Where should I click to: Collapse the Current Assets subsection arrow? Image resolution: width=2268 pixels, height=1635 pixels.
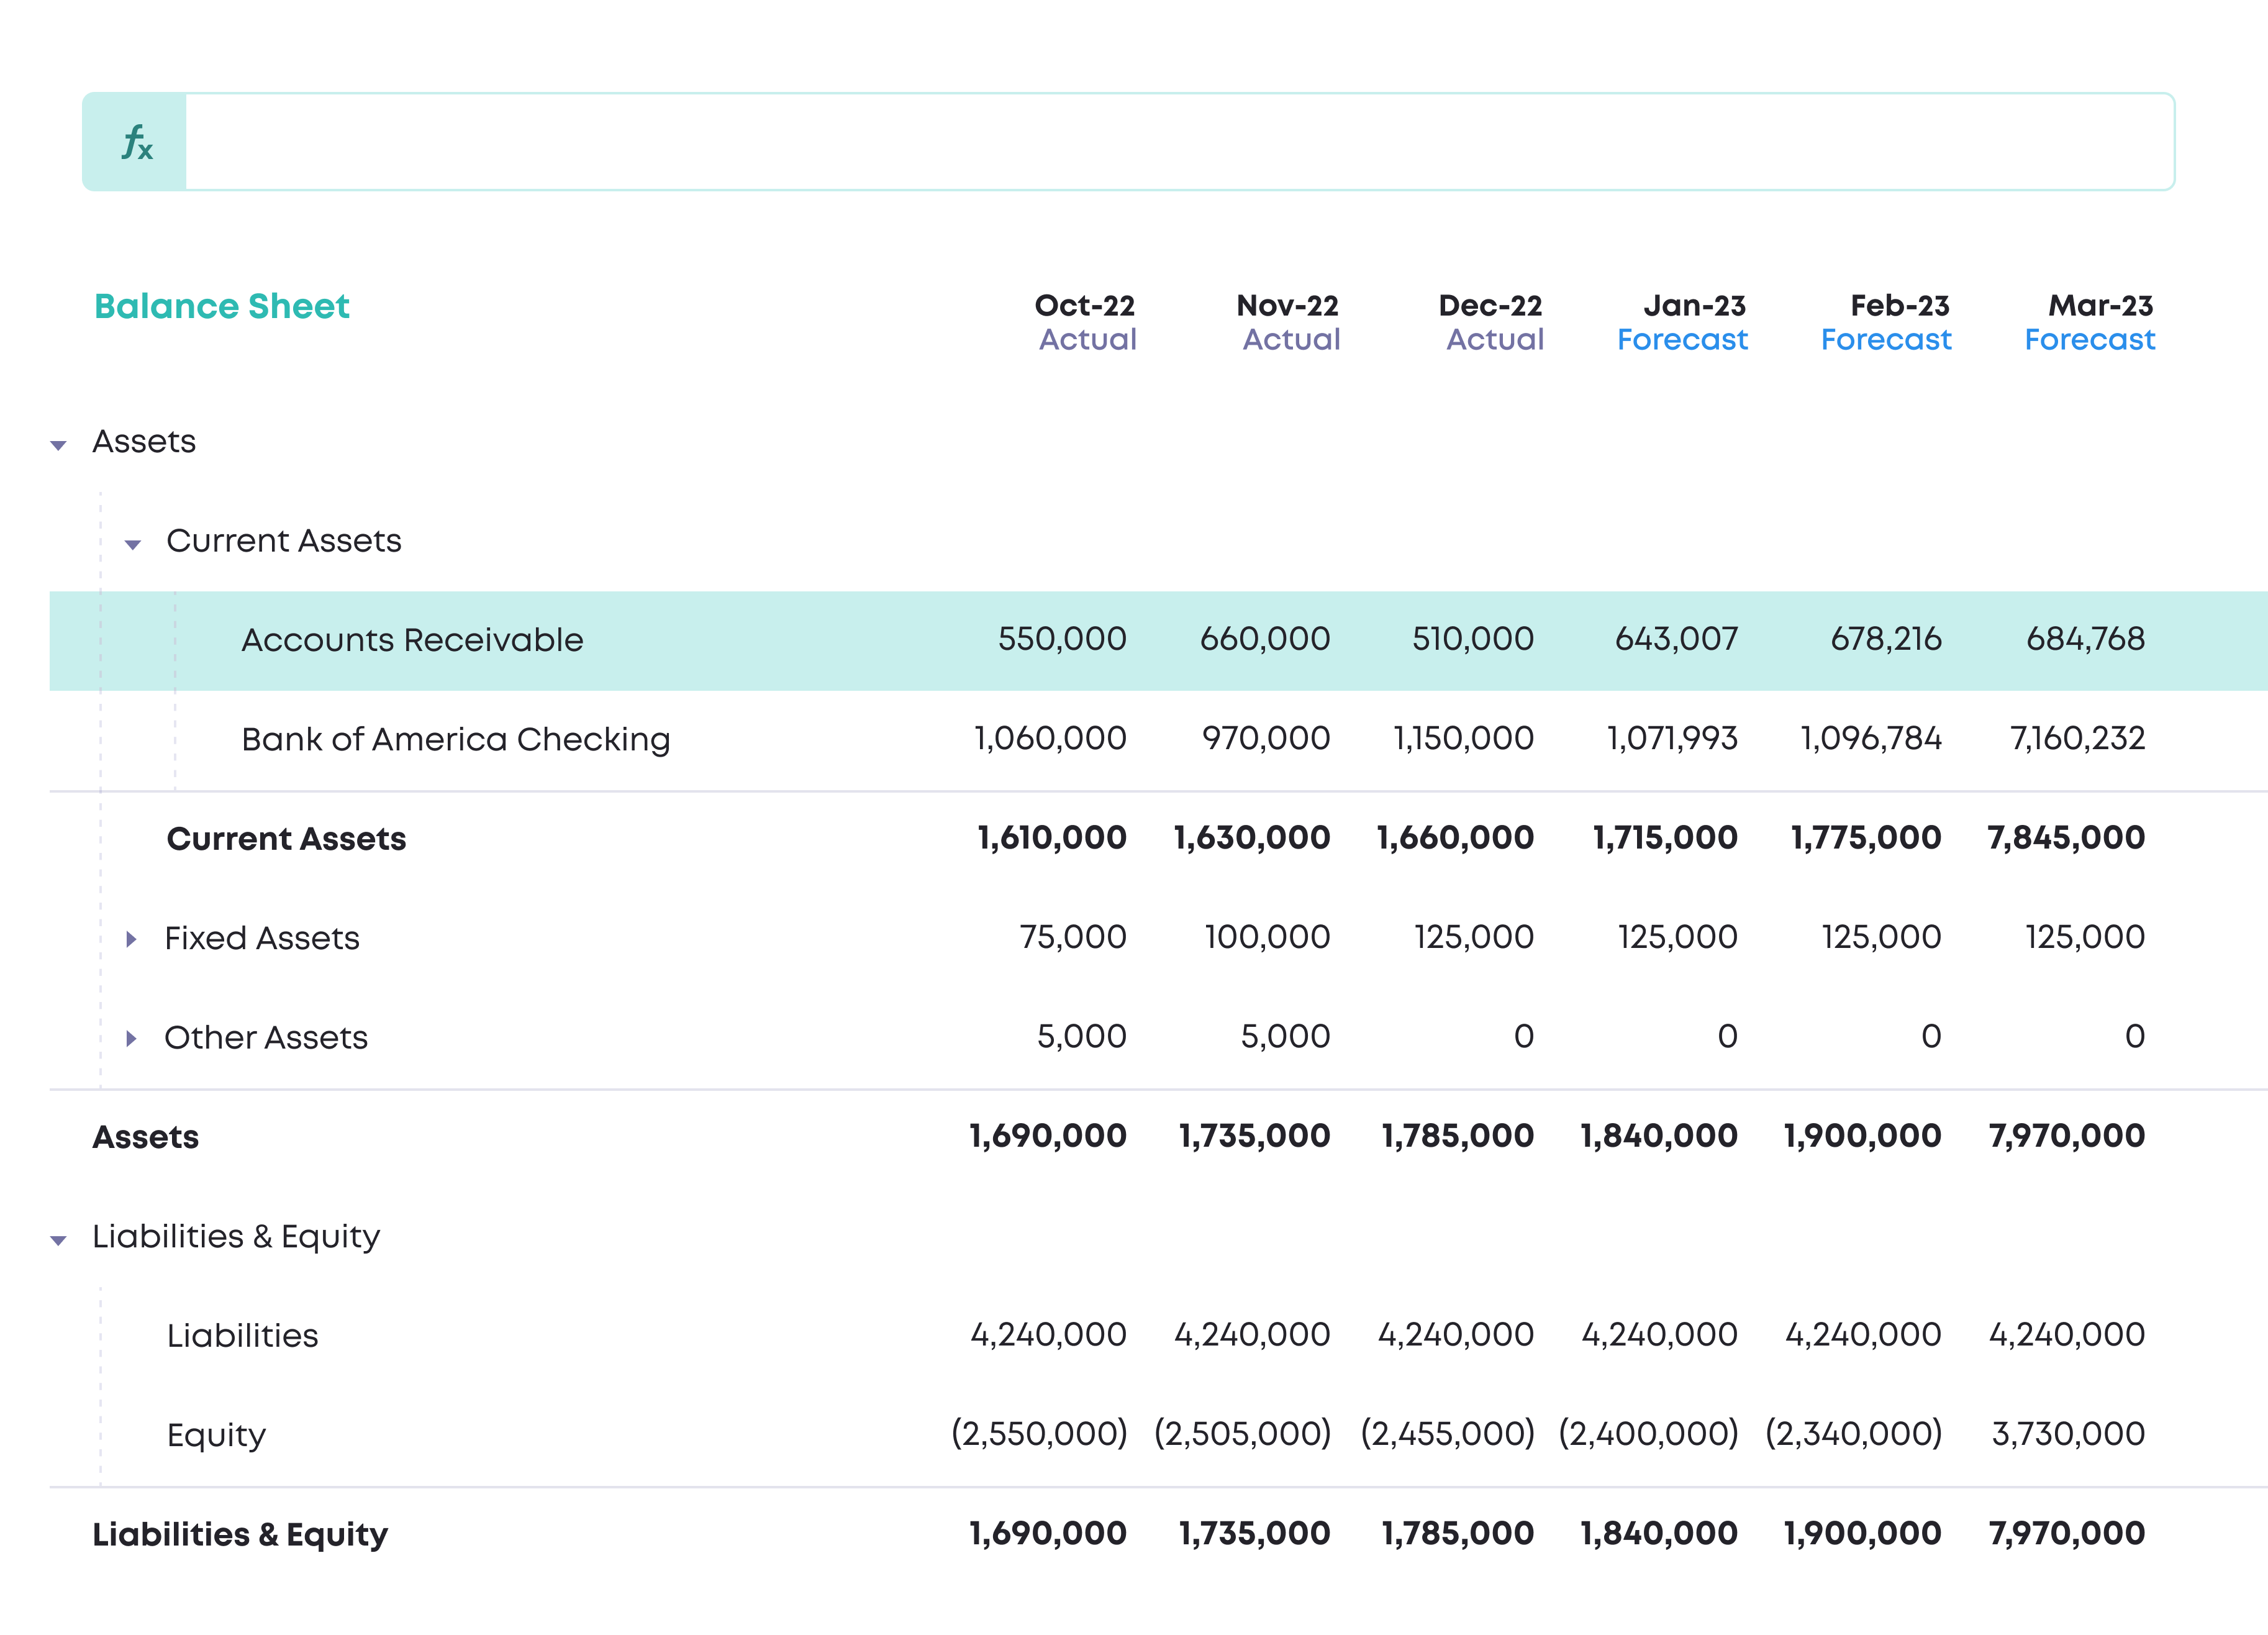coord(133,544)
